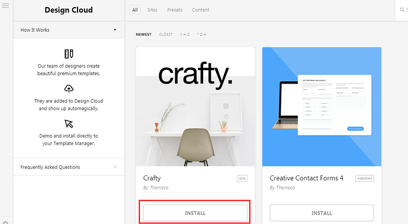Click the Design Cloud heading
Image resolution: width=408 pixels, height=224 pixels.
69,10
